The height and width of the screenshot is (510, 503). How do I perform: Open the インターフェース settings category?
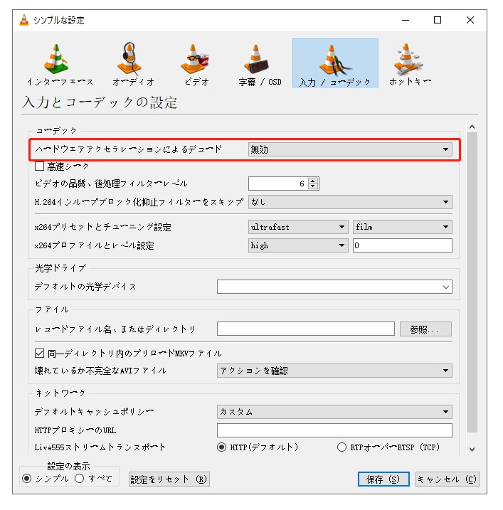coord(60,64)
